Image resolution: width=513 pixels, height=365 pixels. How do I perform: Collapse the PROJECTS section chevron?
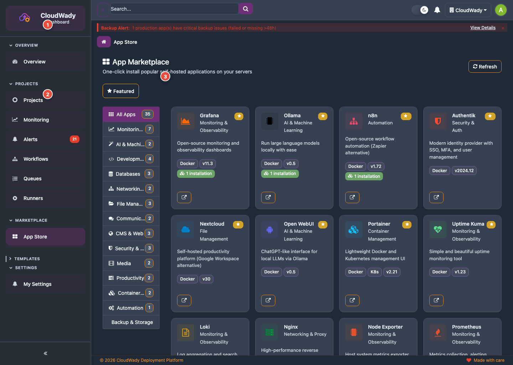coord(10,83)
